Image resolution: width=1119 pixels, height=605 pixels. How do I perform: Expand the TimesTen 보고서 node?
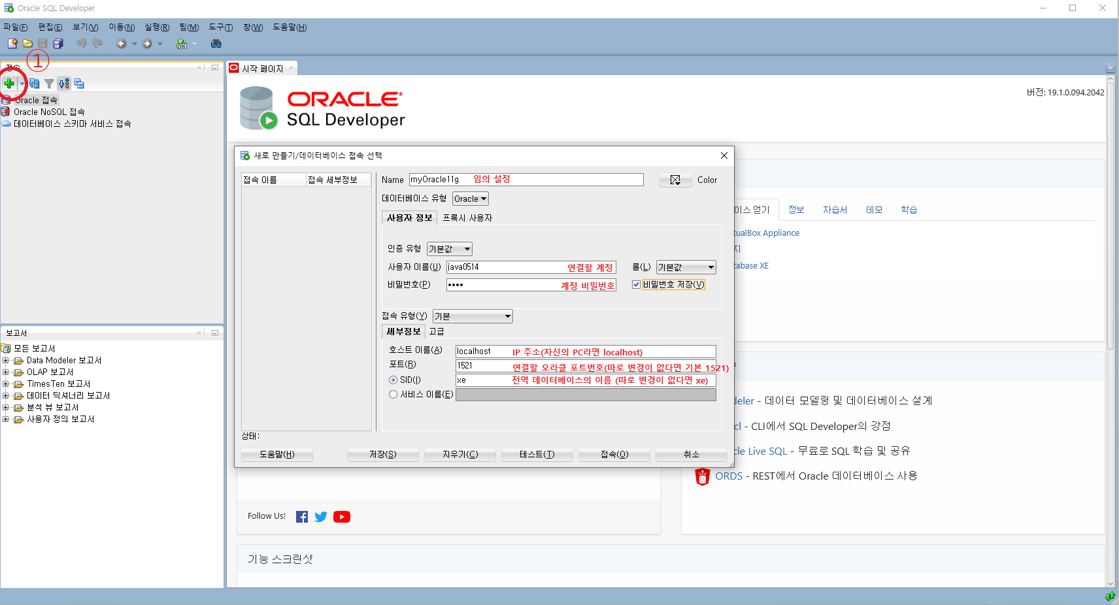click(6, 384)
